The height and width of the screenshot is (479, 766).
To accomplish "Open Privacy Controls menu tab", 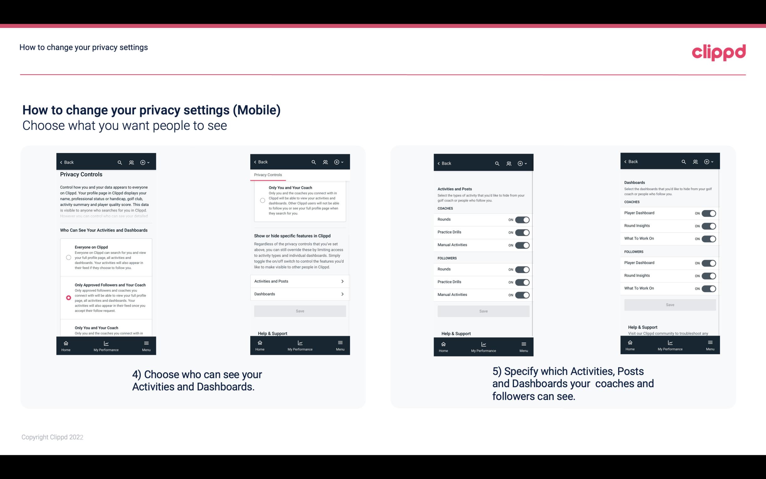I will coord(268,175).
